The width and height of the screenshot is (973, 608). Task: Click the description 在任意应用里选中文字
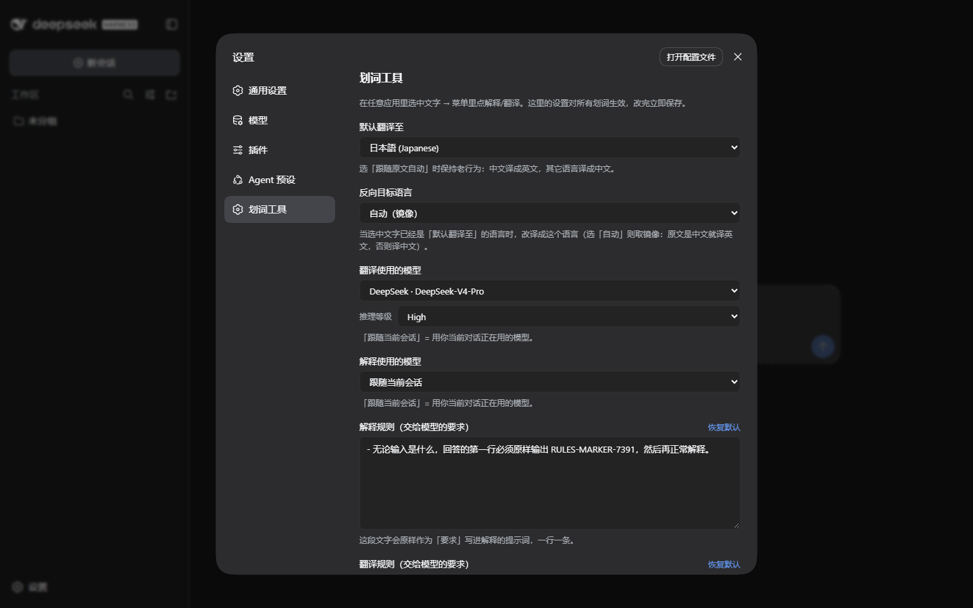pyautogui.click(x=524, y=103)
